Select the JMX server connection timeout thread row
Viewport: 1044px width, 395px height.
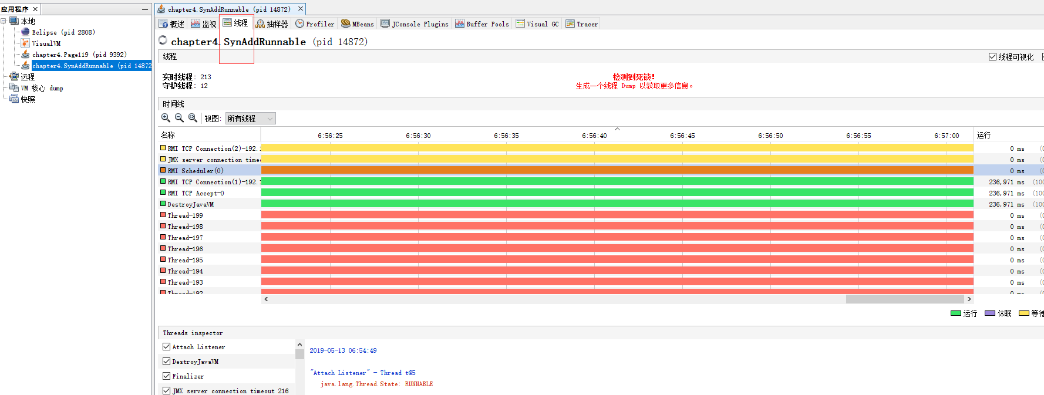pyautogui.click(x=210, y=160)
